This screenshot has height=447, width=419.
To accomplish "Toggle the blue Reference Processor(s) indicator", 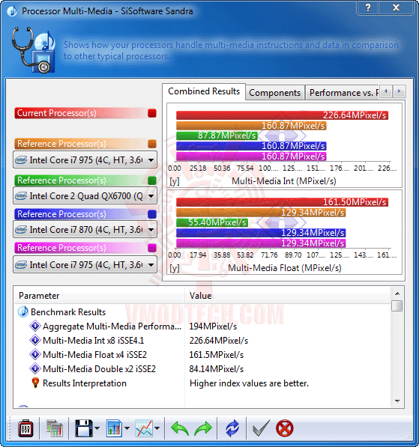I will (152, 214).
